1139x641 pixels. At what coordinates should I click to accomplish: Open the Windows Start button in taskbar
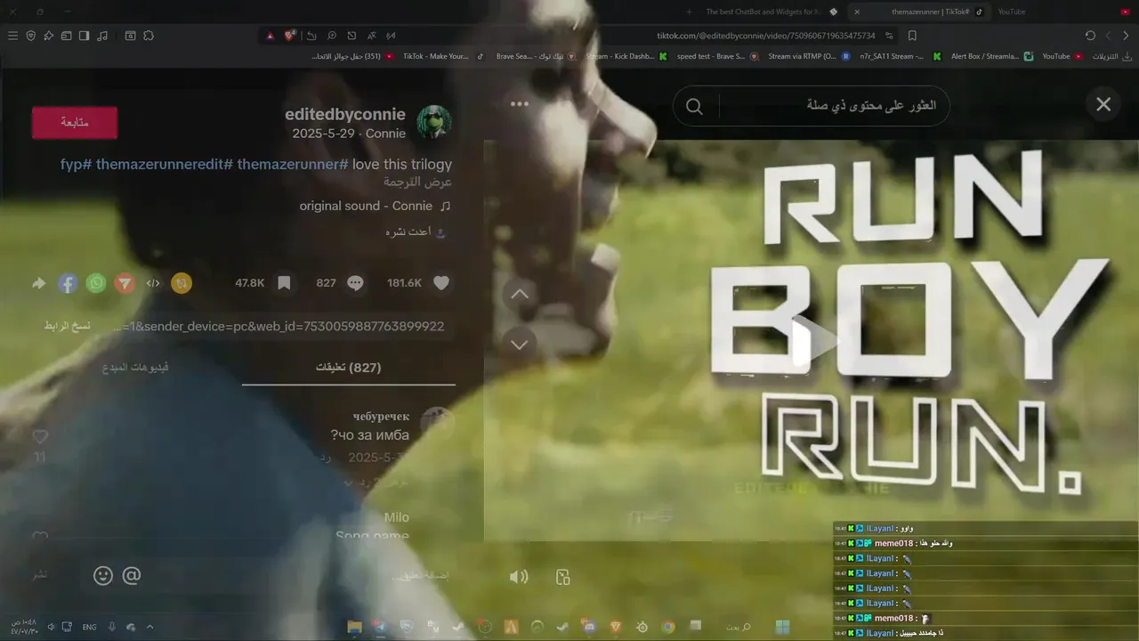(782, 627)
